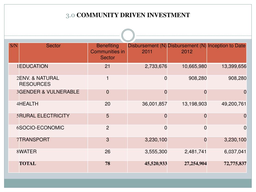Screen dimensions: 256x192
Task: Click Socio-Economic communities value "2"
Action: coord(107,128)
